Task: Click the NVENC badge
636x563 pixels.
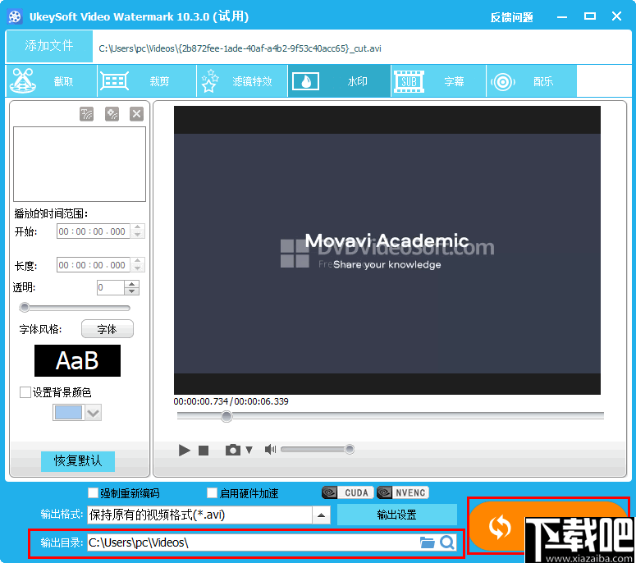Action: point(403,492)
